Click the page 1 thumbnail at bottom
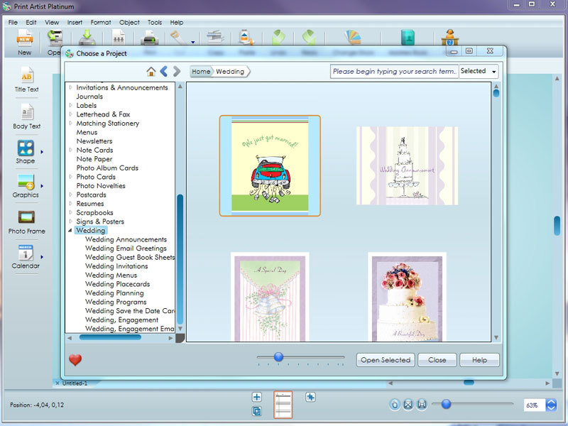The width and height of the screenshot is (568, 426). [x=283, y=405]
